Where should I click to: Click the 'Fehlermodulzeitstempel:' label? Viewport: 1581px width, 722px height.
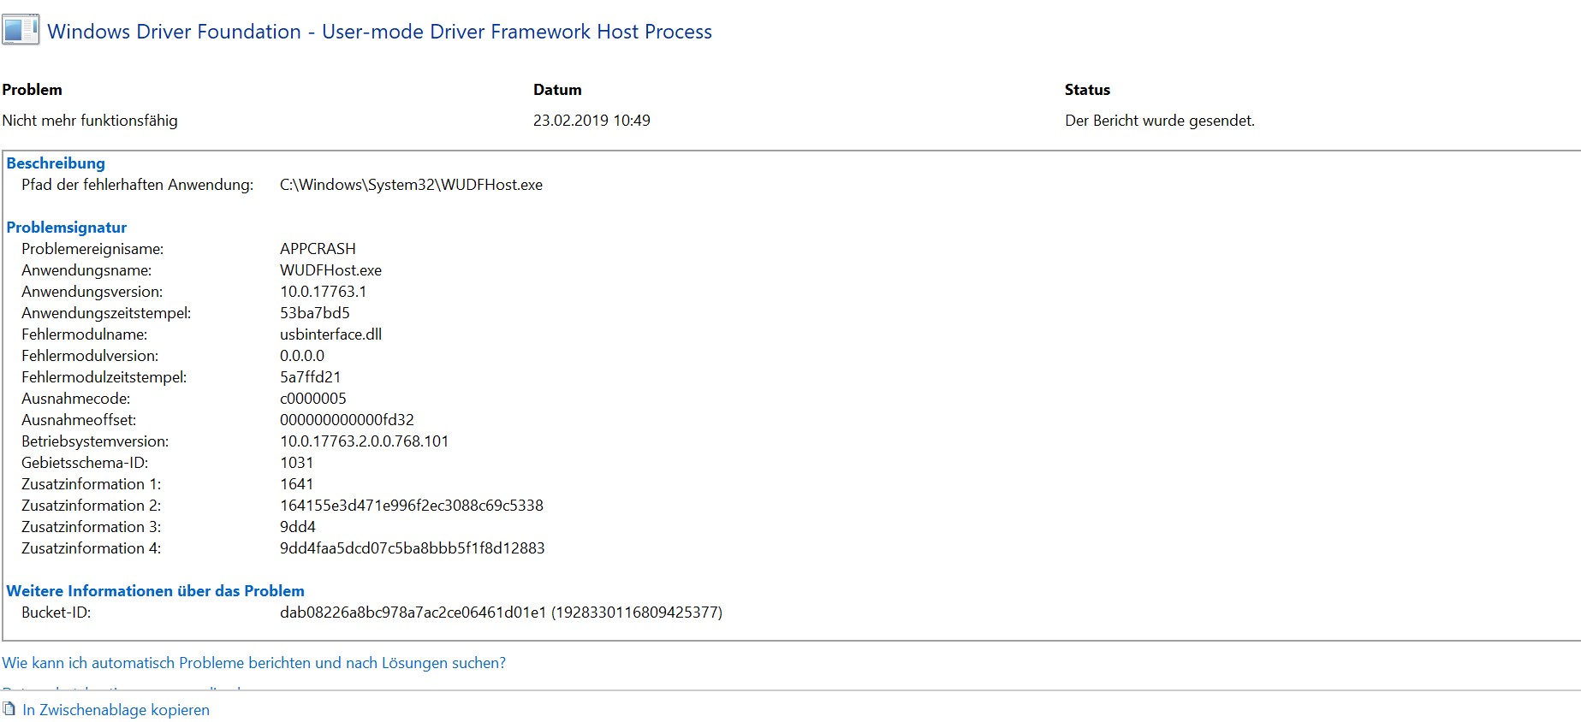coord(104,377)
